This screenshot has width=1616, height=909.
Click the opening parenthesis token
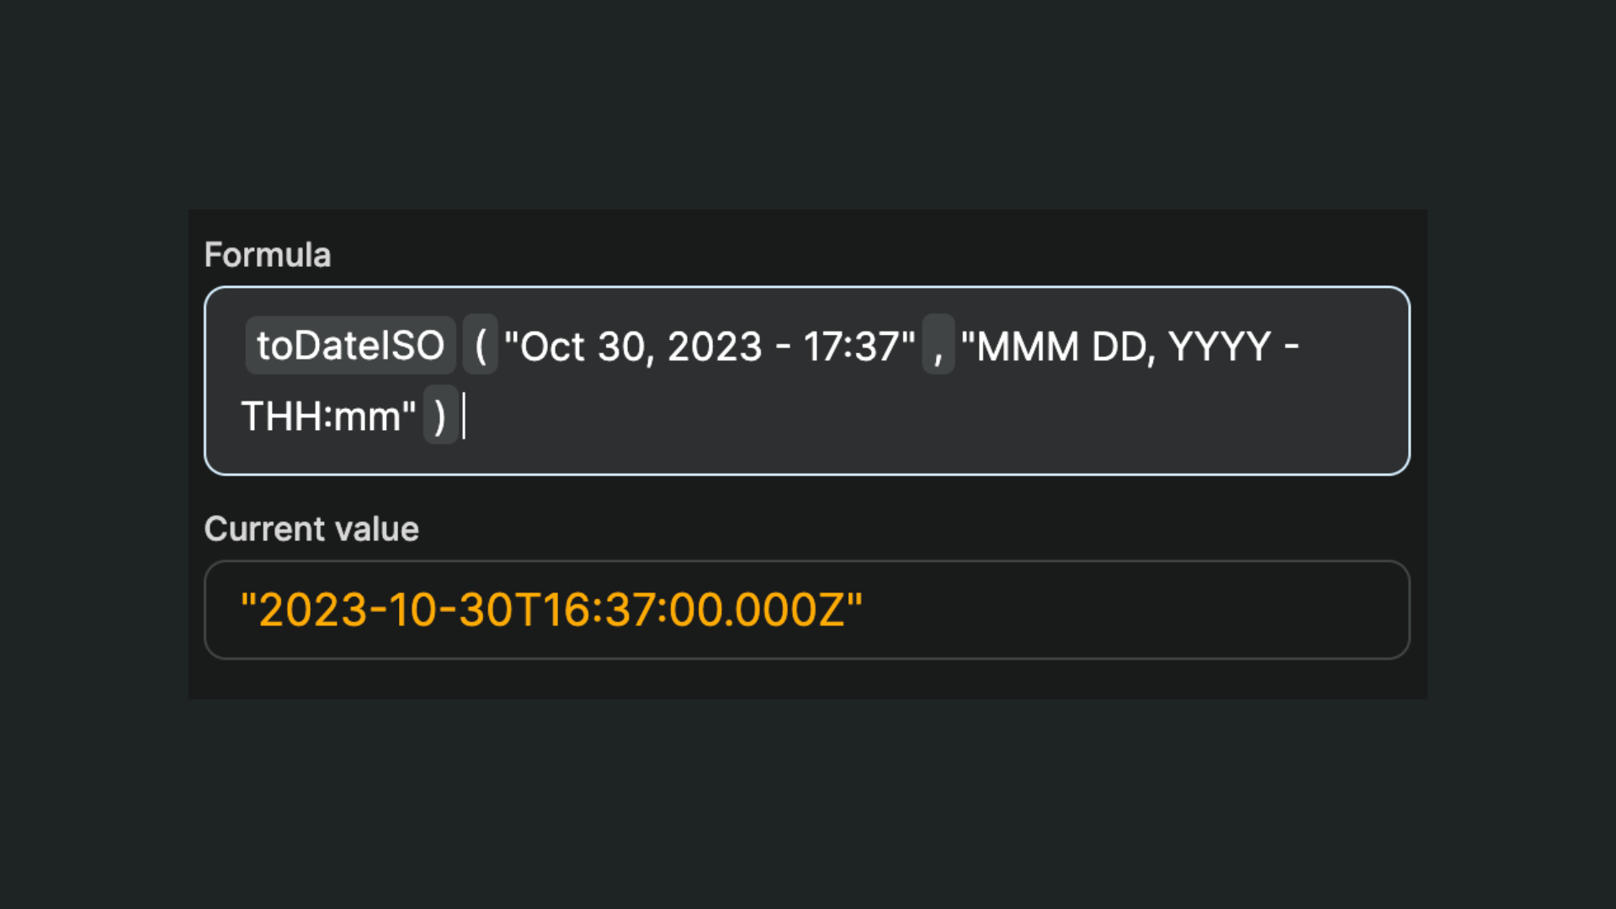pos(481,346)
